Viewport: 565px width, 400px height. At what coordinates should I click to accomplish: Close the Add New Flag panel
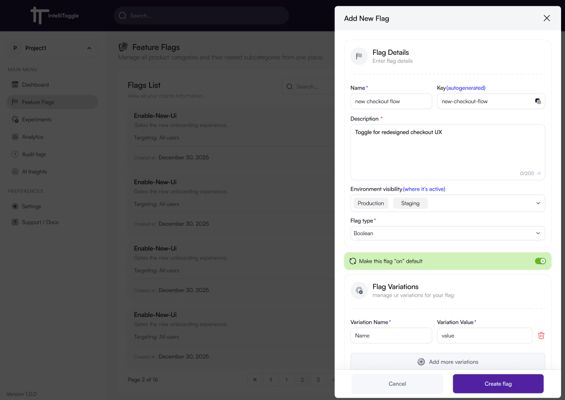[546, 18]
